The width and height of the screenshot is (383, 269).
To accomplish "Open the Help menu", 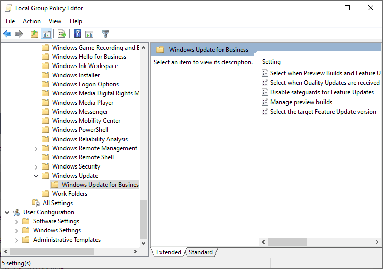I will [x=76, y=21].
